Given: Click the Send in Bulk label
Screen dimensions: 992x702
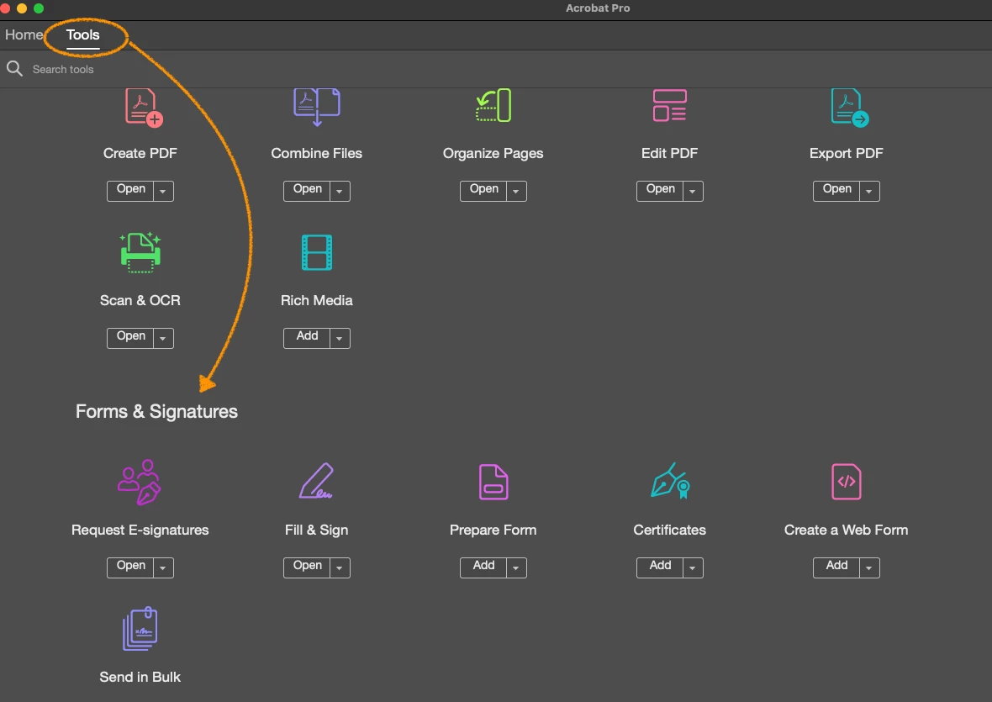Looking at the screenshot, I should point(140,677).
